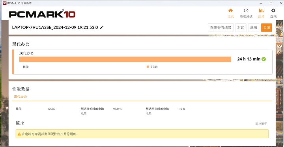This screenshot has height=147, width=284.
Task: Click the hardware monitoring disabled notice text
Action: tap(50, 134)
